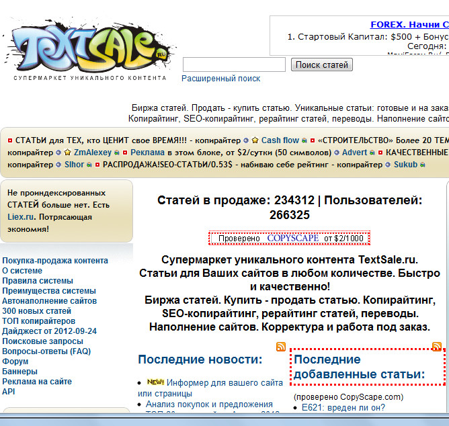Open Форум menu item
This screenshot has height=426, width=449.
pos(15,361)
